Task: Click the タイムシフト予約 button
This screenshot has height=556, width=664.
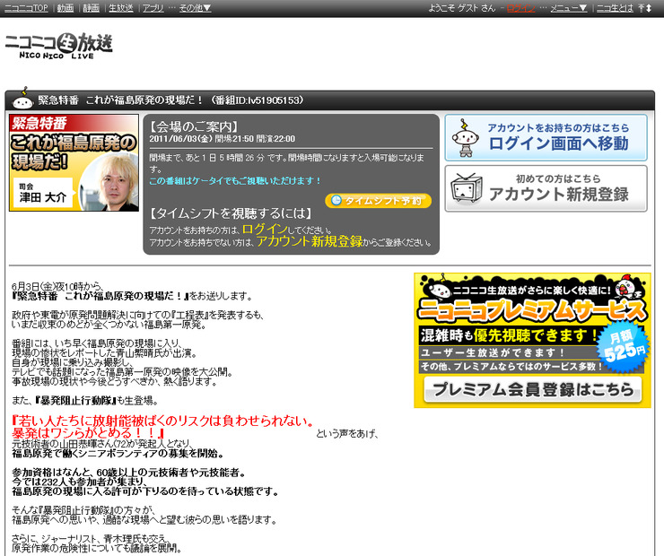Action: tap(378, 200)
